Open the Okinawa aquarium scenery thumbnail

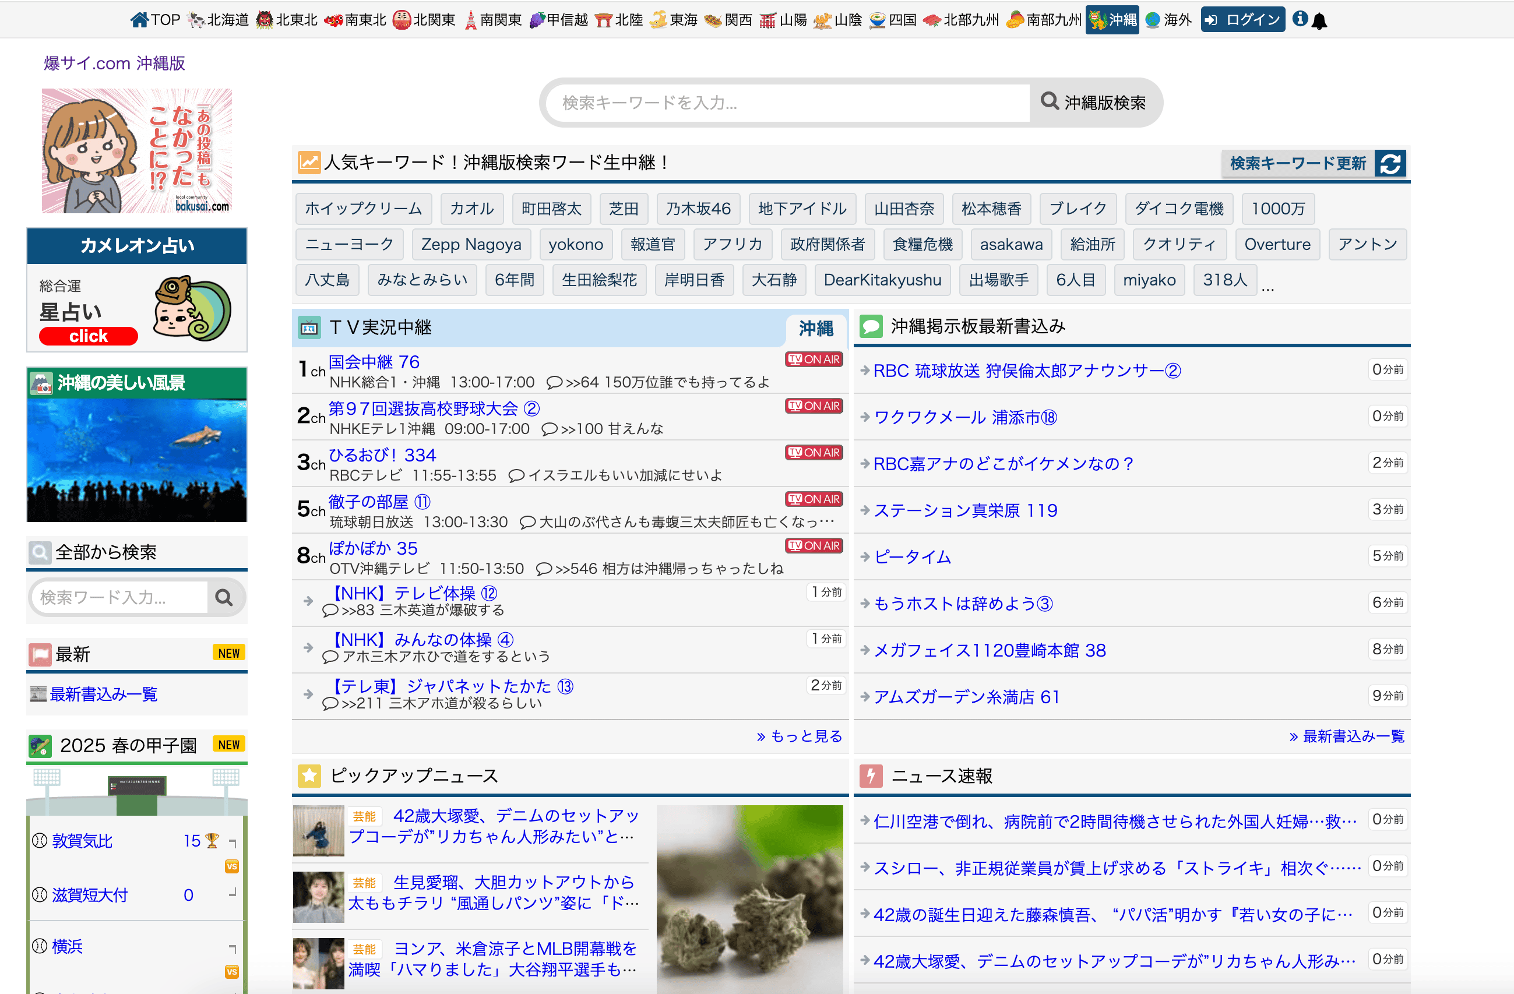pyautogui.click(x=137, y=460)
